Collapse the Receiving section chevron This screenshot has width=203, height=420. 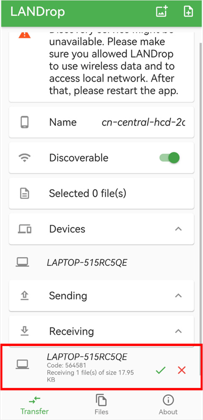coord(178,331)
